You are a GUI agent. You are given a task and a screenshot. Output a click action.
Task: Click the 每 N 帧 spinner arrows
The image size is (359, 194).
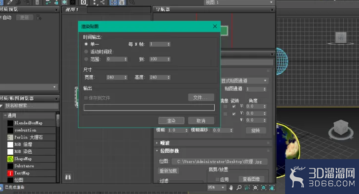click(168, 44)
